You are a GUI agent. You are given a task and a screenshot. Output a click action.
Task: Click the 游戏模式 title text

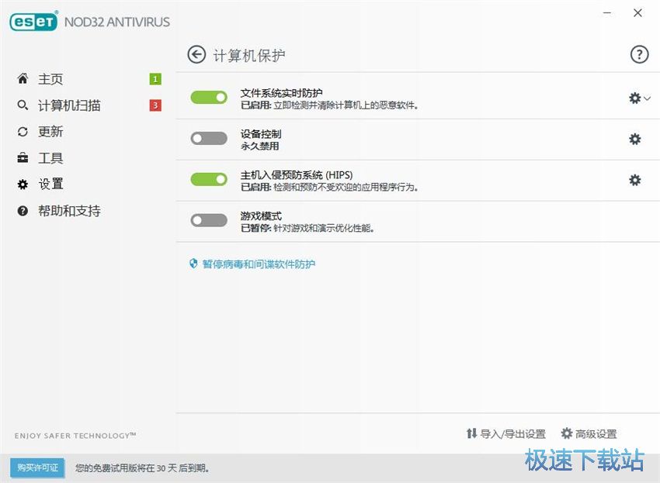[261, 216]
